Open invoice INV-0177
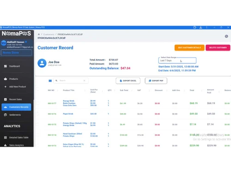Image resolution: width=231 pixels, height=173 pixels. coord(52,103)
